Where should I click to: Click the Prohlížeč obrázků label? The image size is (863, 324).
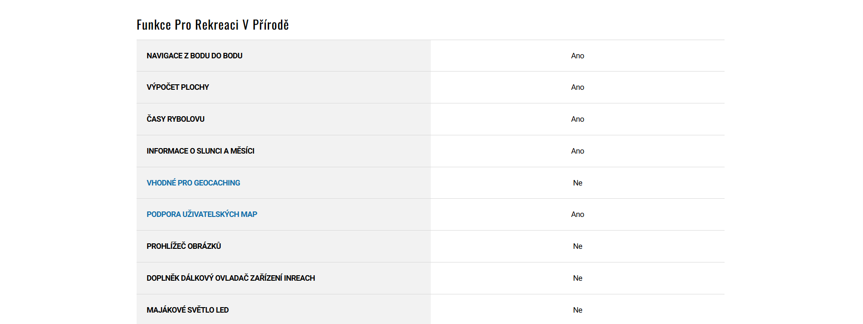(x=184, y=246)
